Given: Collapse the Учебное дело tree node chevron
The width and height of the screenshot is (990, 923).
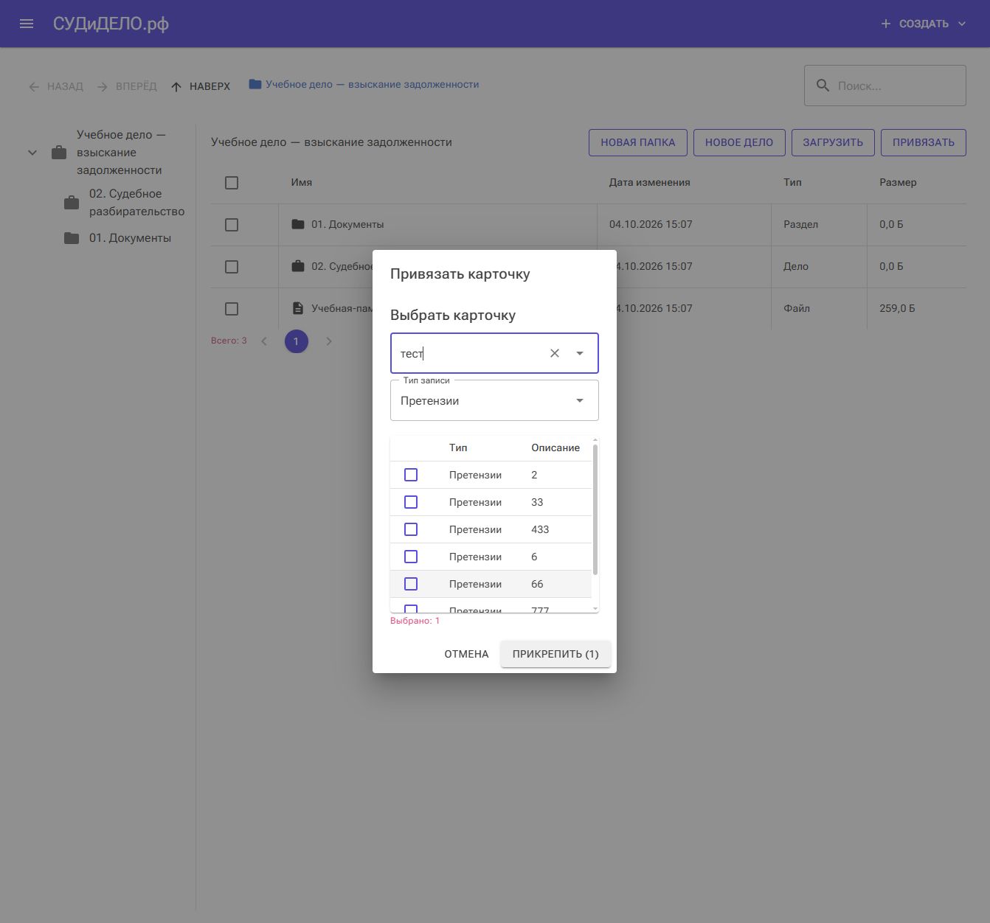Looking at the screenshot, I should [32, 153].
